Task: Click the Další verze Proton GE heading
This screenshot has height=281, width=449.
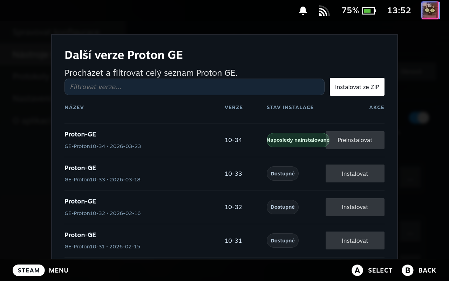Action: pyautogui.click(x=124, y=55)
